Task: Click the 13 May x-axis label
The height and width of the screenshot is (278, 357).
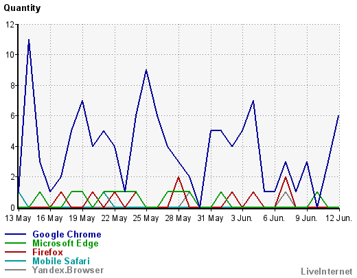Action: point(18,218)
